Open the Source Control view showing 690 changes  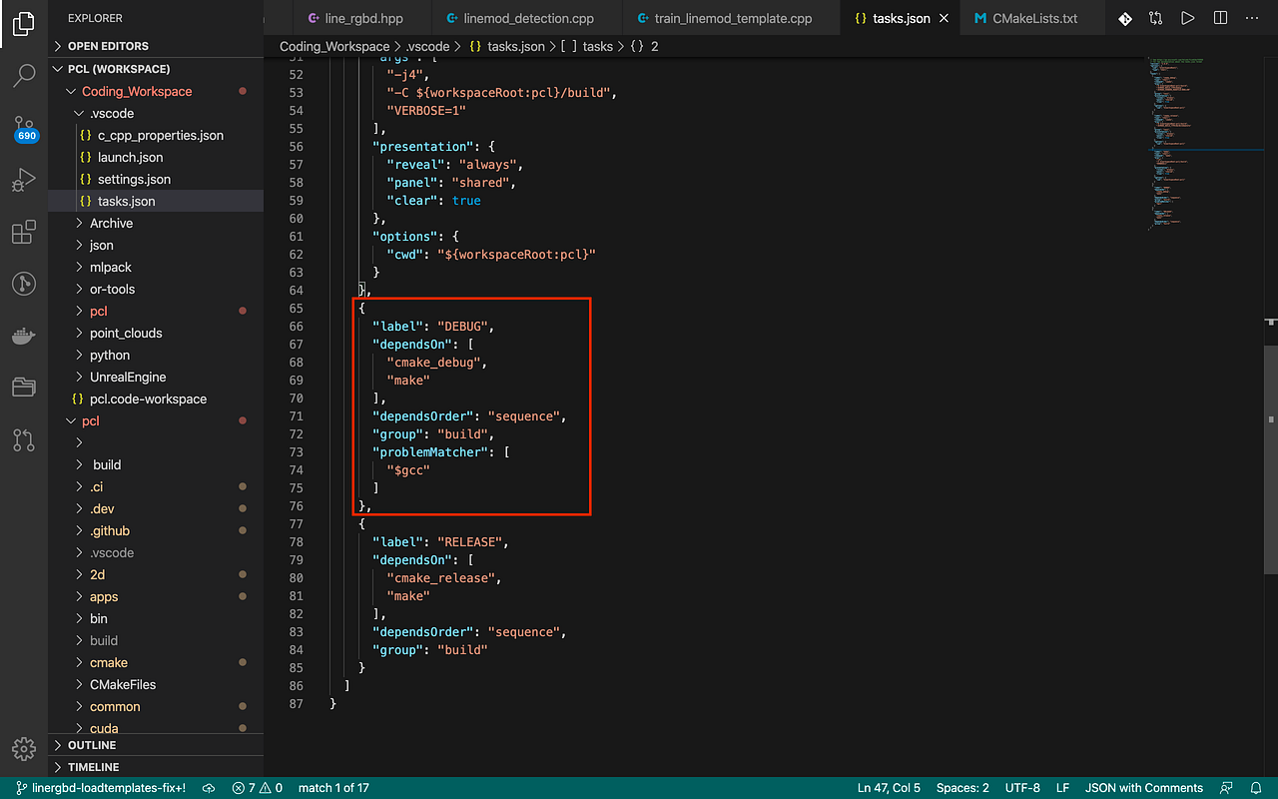click(24, 128)
